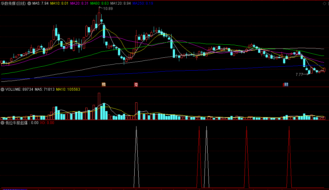Click the tallest red volume bar

click(99, 106)
